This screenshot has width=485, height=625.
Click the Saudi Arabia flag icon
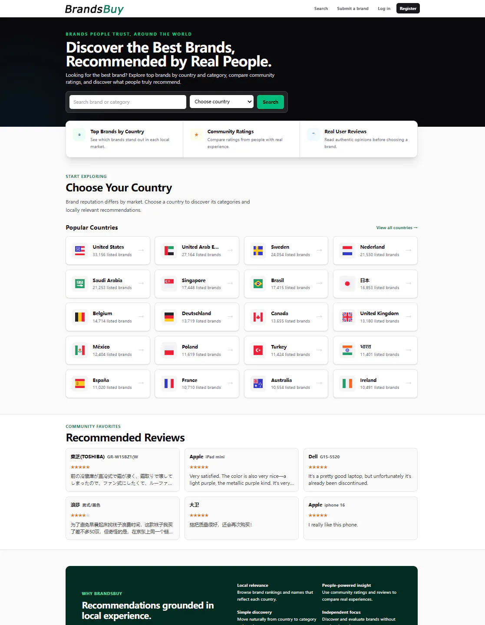80,284
